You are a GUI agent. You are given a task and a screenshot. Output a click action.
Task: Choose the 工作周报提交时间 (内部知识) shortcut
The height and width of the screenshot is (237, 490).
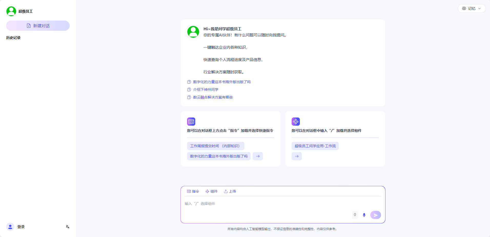(x=216, y=146)
